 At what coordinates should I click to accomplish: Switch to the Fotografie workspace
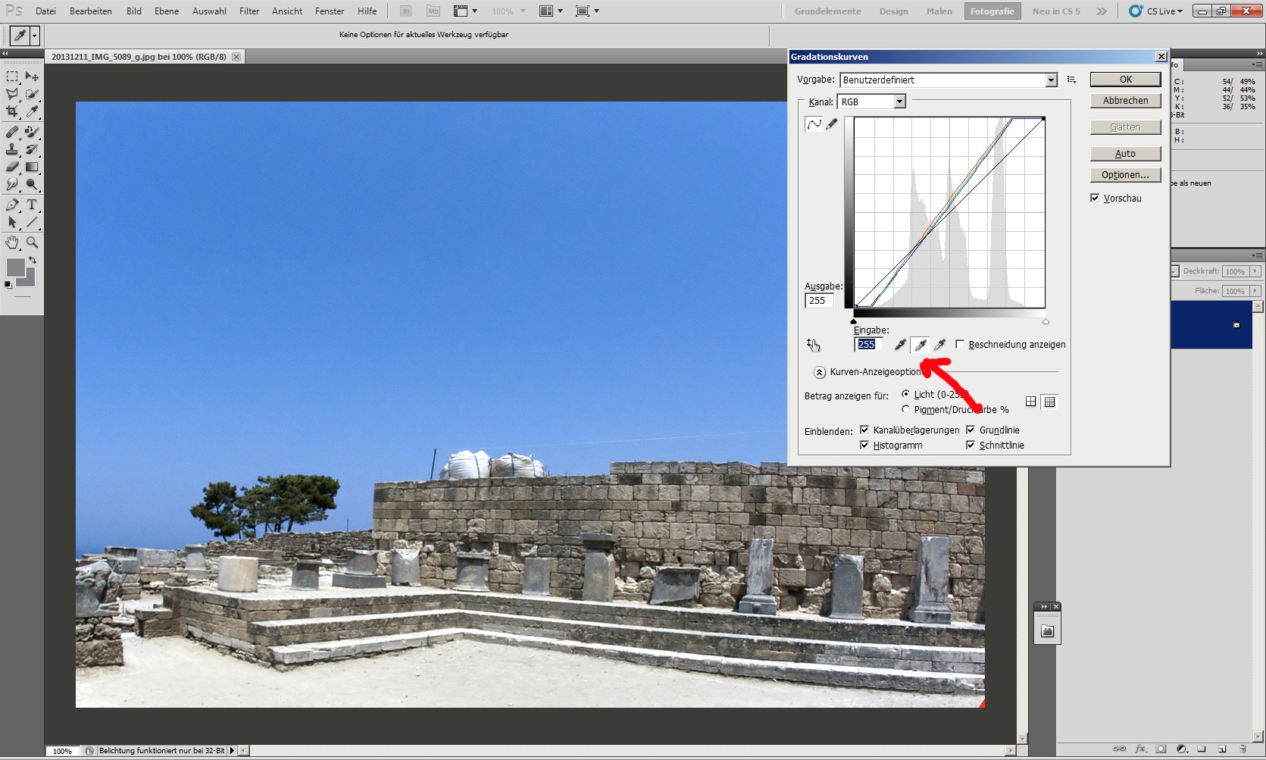992,11
